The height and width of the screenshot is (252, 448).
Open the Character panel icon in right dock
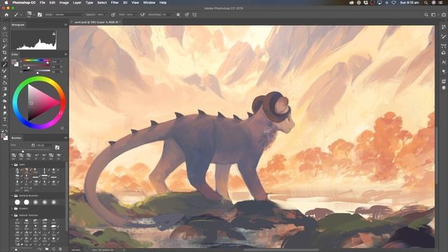(x=444, y=62)
